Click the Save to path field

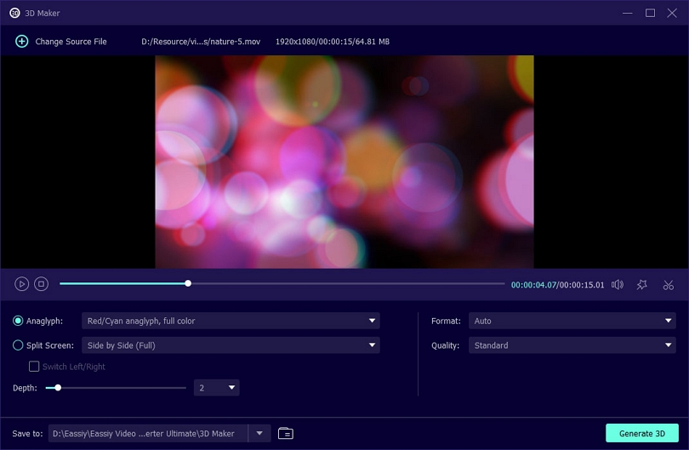(x=148, y=433)
